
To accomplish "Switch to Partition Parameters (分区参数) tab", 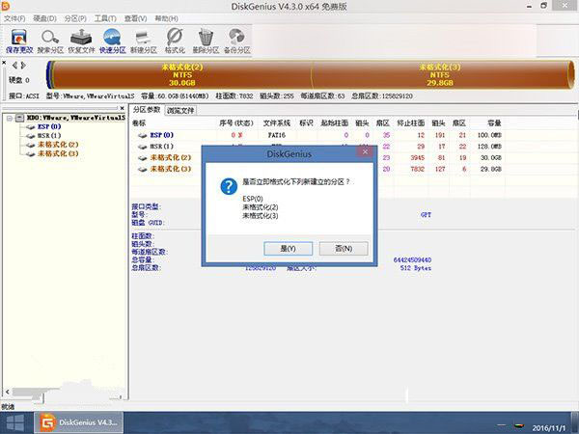I will pos(147,110).
